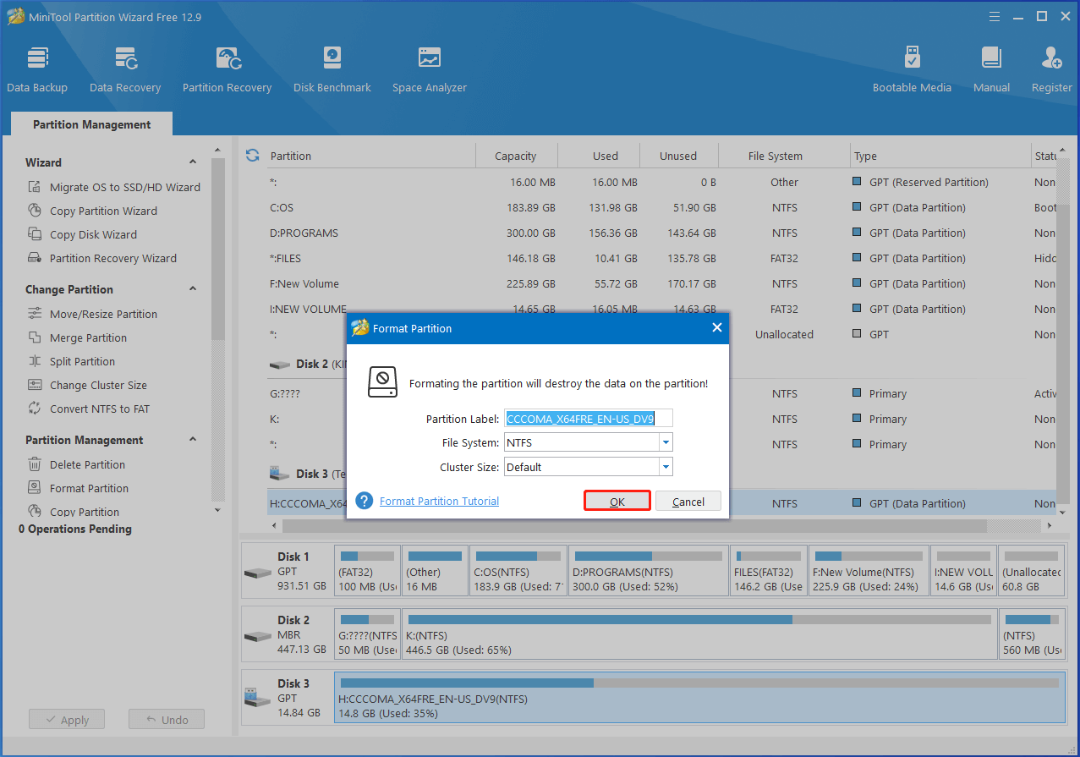Screen dimensions: 1080x757
Task: Select the Disk 3 icon in the disk map
Action: coord(258,699)
